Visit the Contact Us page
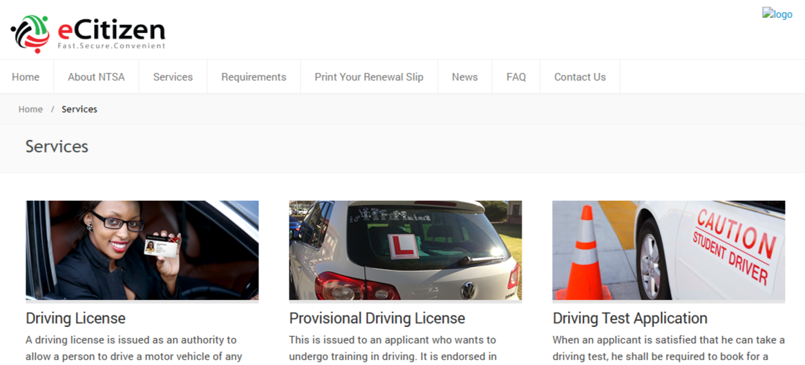 [x=580, y=77]
